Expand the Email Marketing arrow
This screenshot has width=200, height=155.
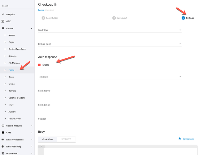(32, 146)
